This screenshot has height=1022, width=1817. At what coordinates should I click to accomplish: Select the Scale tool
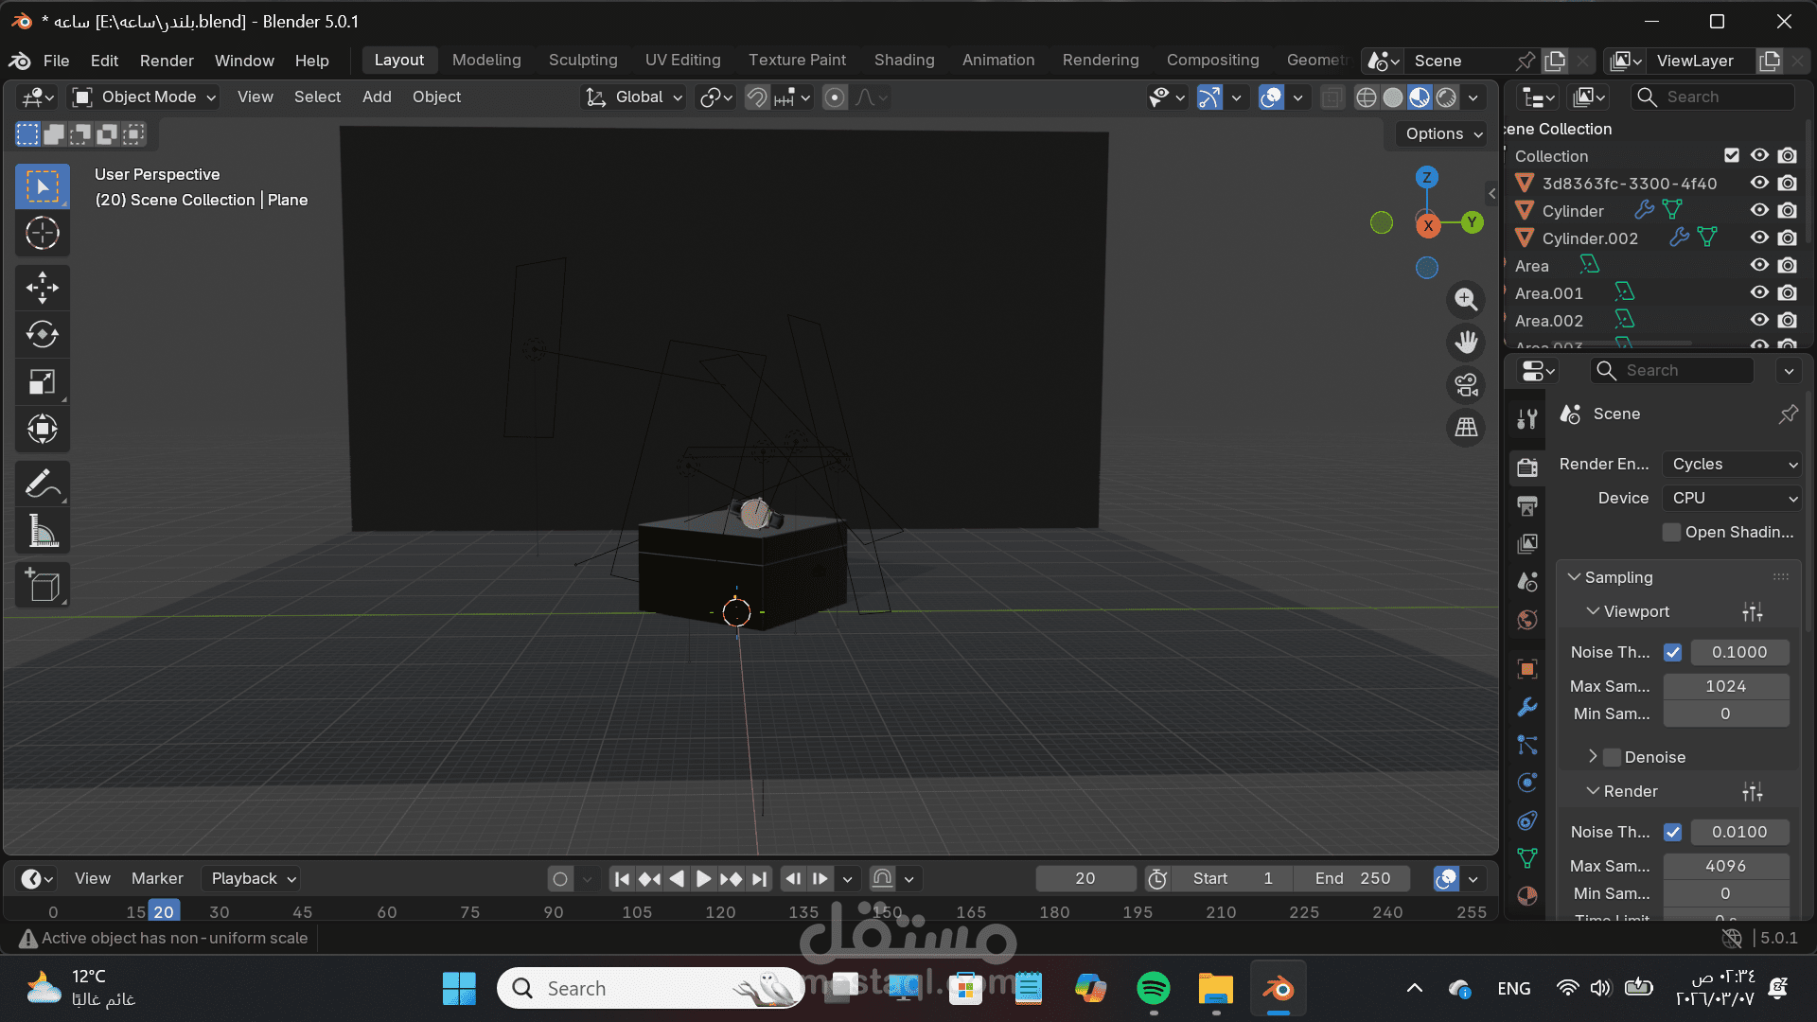tap(42, 382)
